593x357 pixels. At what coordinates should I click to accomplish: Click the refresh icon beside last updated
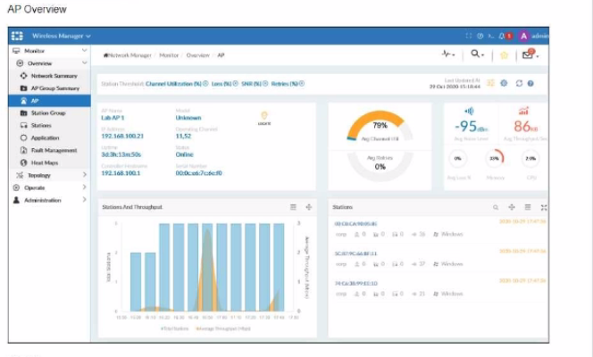[518, 83]
